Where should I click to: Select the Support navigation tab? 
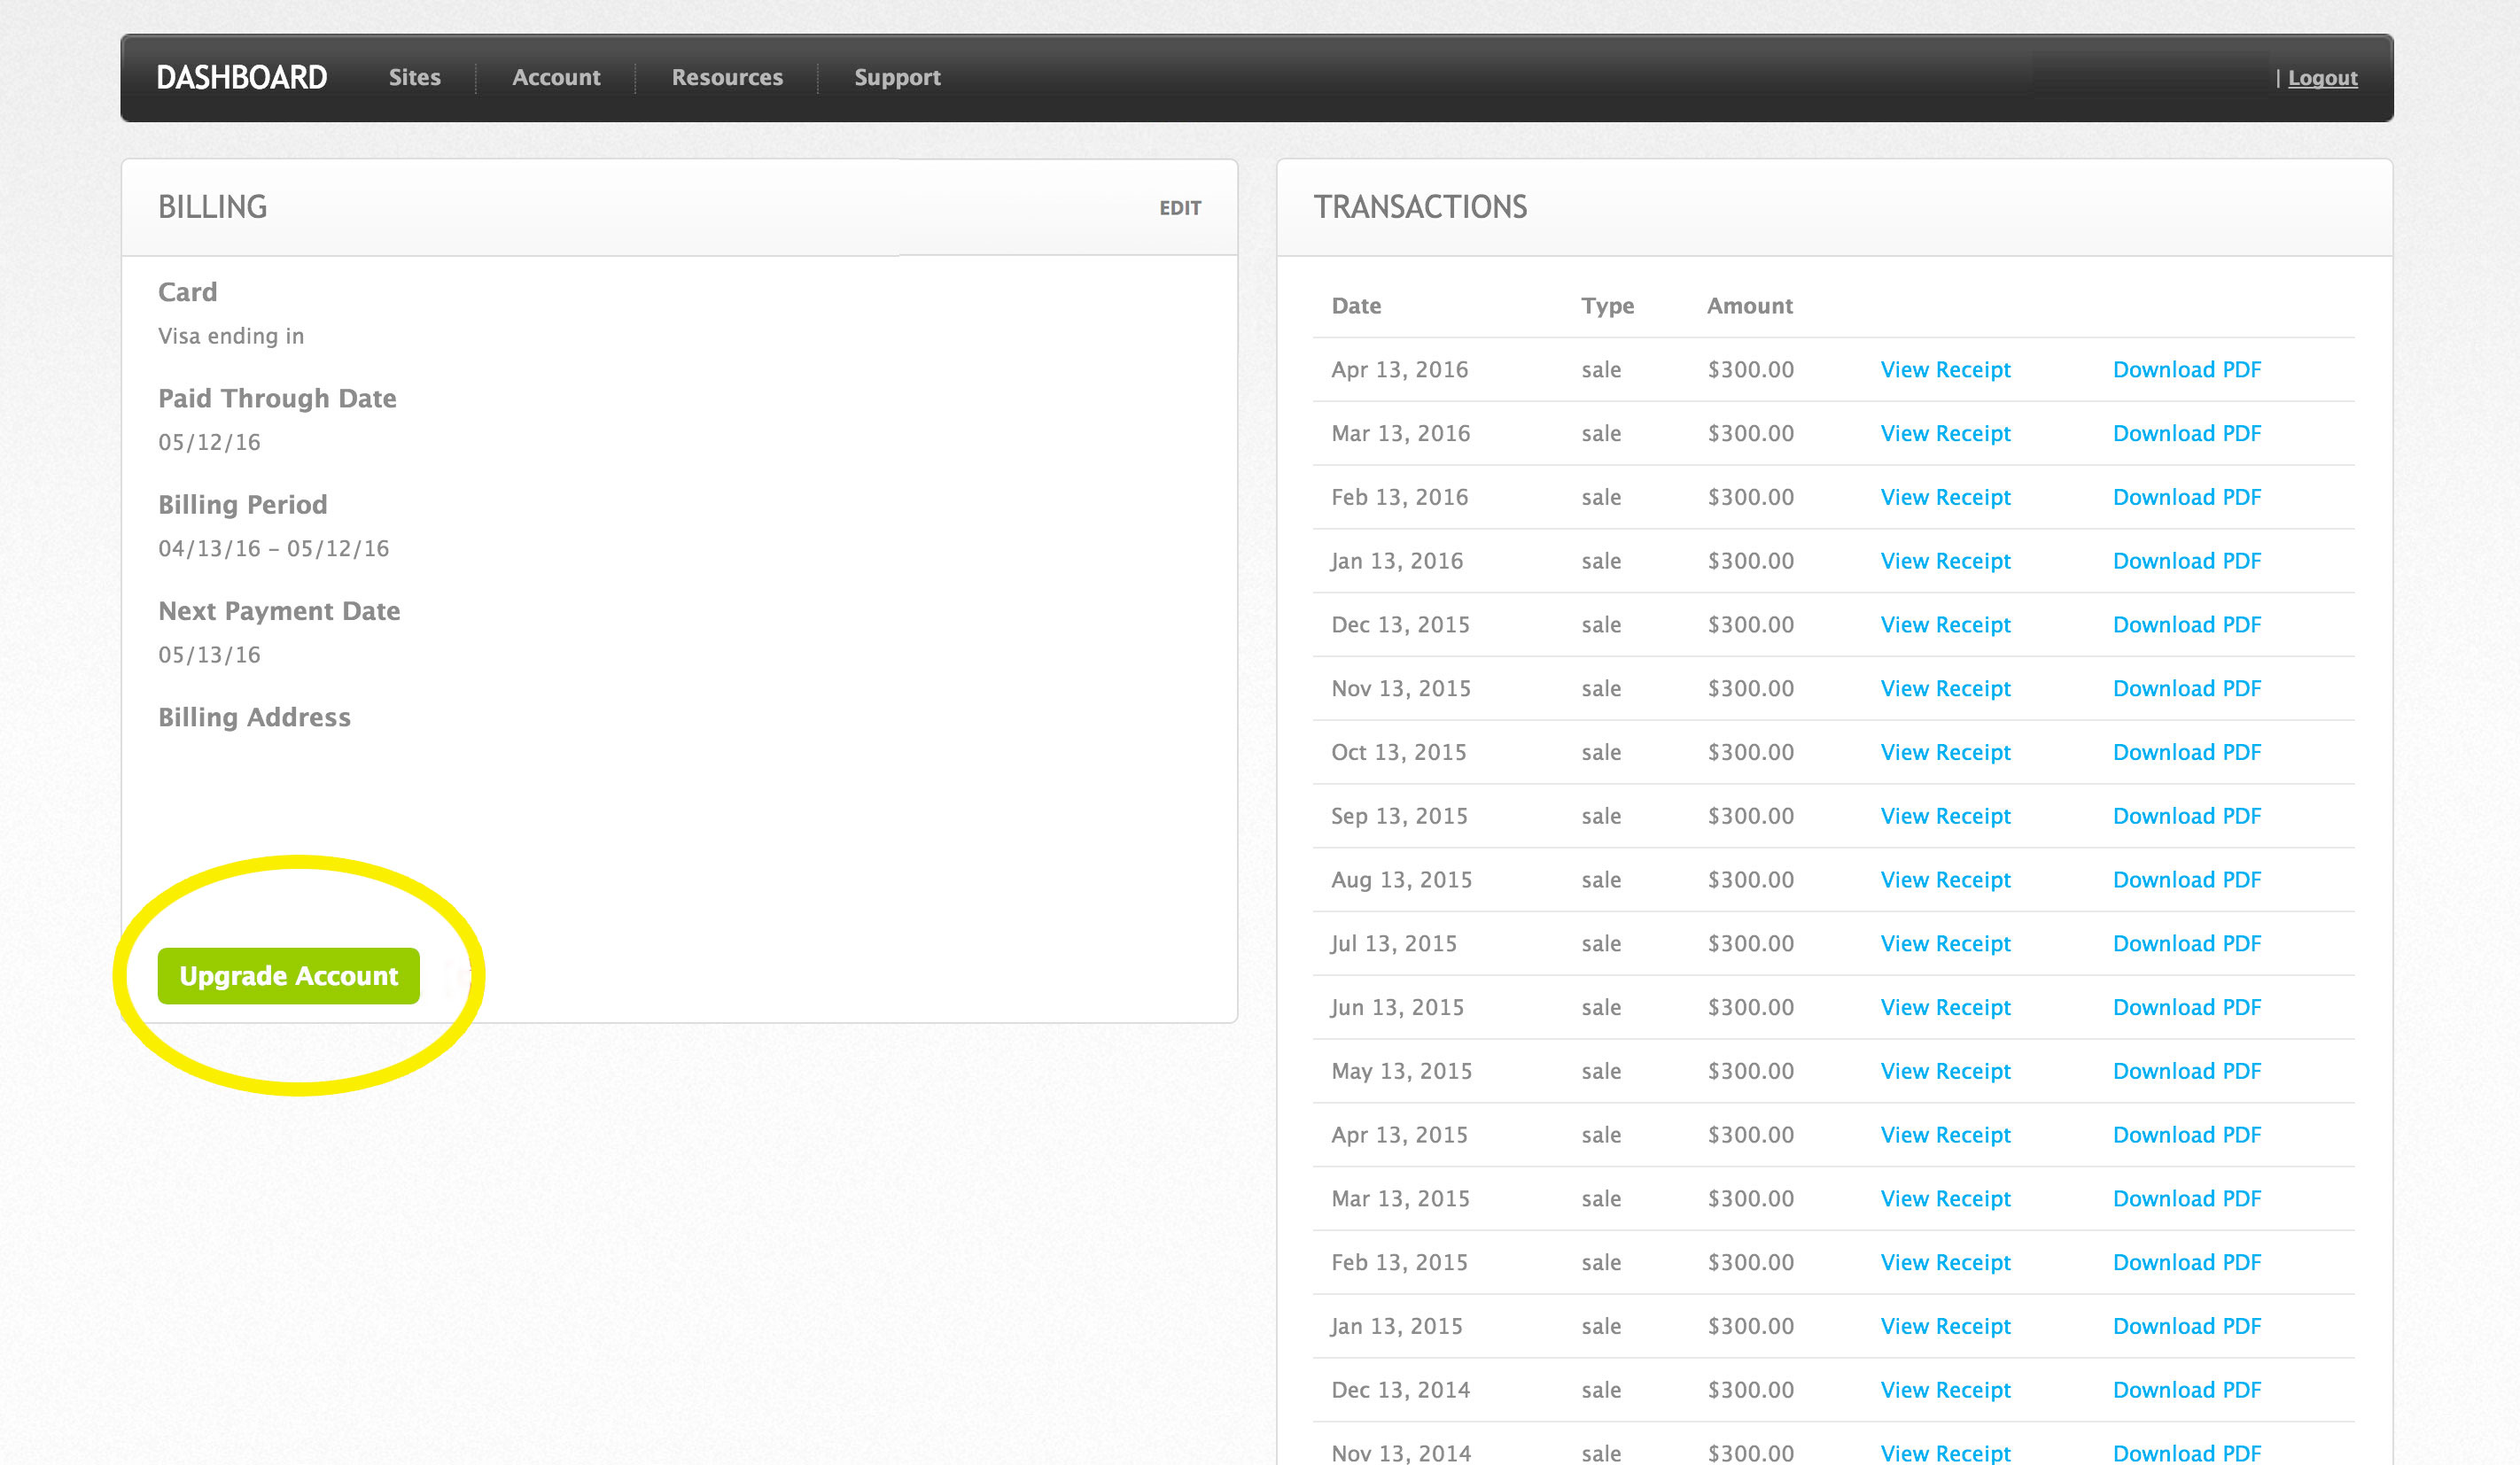pos(898,75)
